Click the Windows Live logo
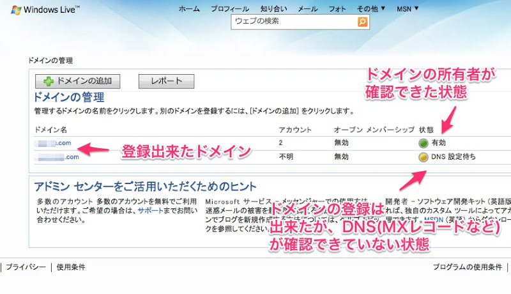The image size is (511, 294). [x=45, y=10]
